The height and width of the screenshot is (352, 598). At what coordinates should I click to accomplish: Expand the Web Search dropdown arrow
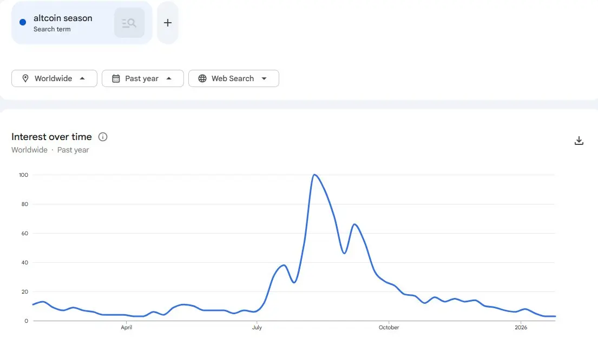[264, 78]
